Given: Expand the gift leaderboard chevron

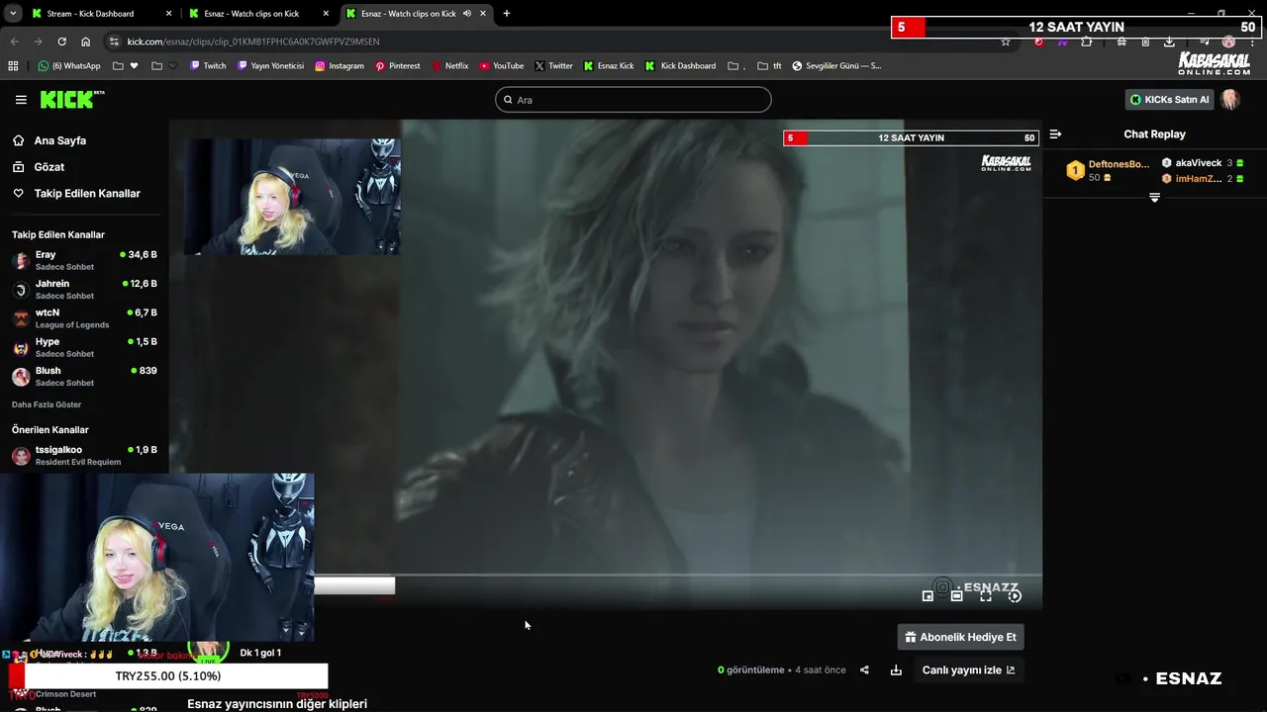Looking at the screenshot, I should click(x=1154, y=198).
